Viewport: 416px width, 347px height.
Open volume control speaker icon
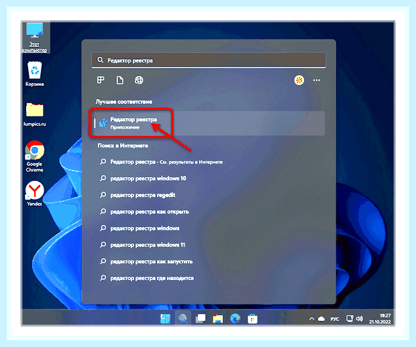click(360, 319)
